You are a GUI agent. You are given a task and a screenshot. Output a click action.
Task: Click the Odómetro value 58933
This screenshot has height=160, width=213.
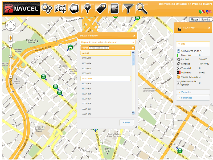[x=202, y=72]
